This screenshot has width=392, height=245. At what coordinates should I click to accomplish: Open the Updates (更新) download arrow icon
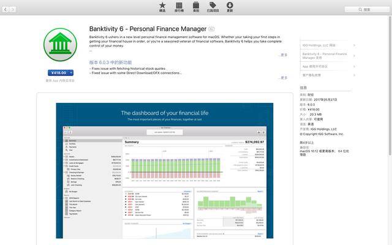click(x=230, y=7)
